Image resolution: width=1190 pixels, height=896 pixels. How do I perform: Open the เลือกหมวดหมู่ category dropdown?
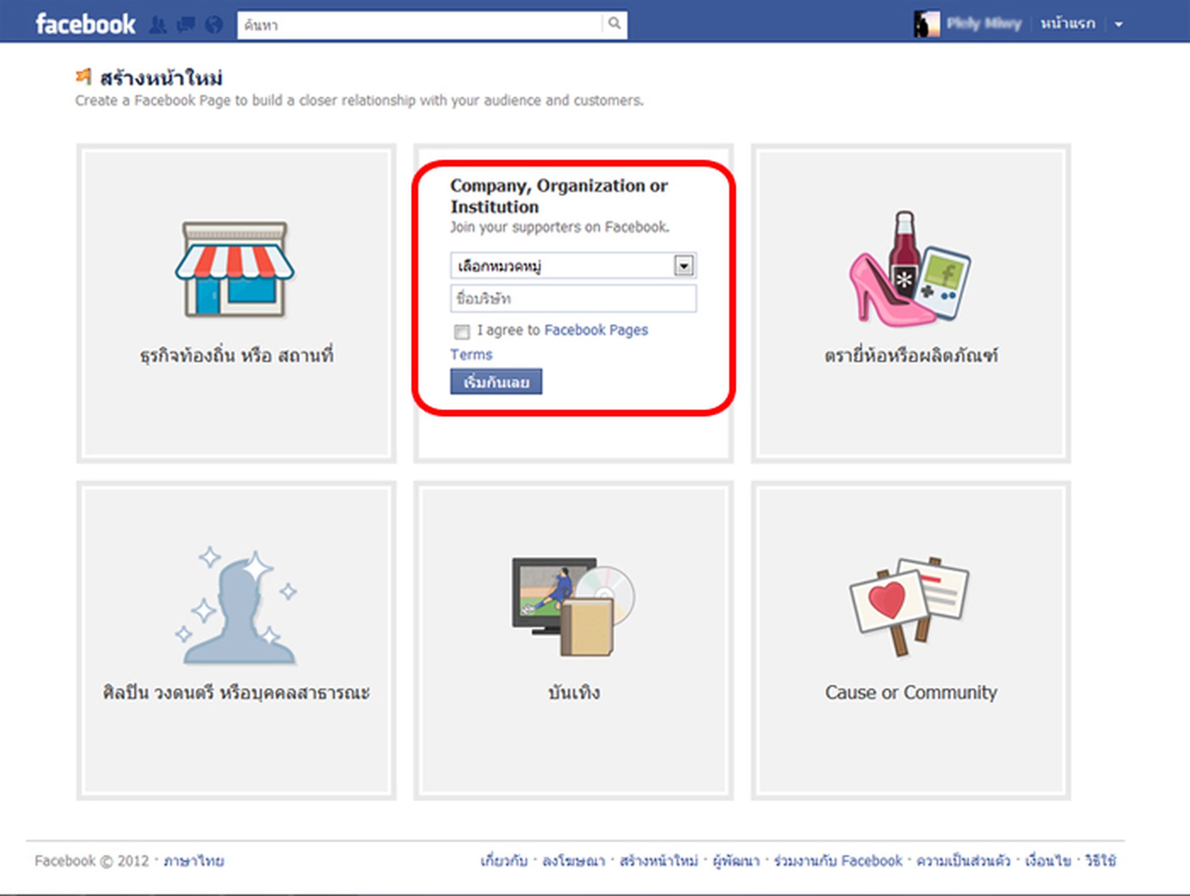(x=574, y=266)
